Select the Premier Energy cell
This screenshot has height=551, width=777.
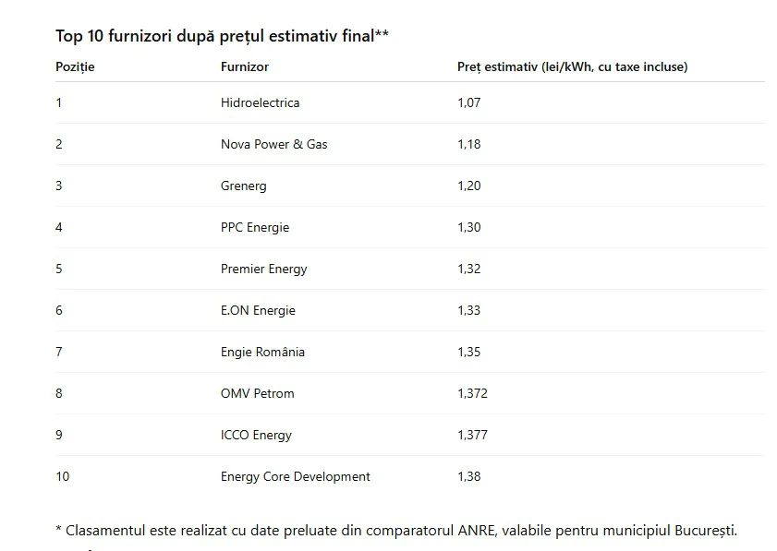(x=263, y=269)
